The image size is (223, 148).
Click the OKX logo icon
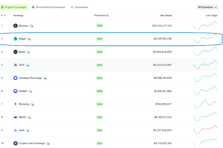click(x=15, y=65)
